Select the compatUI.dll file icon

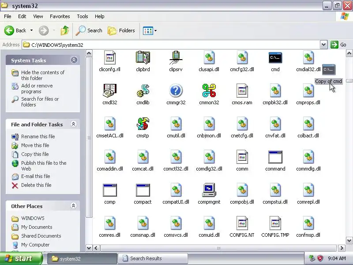tap(176, 190)
